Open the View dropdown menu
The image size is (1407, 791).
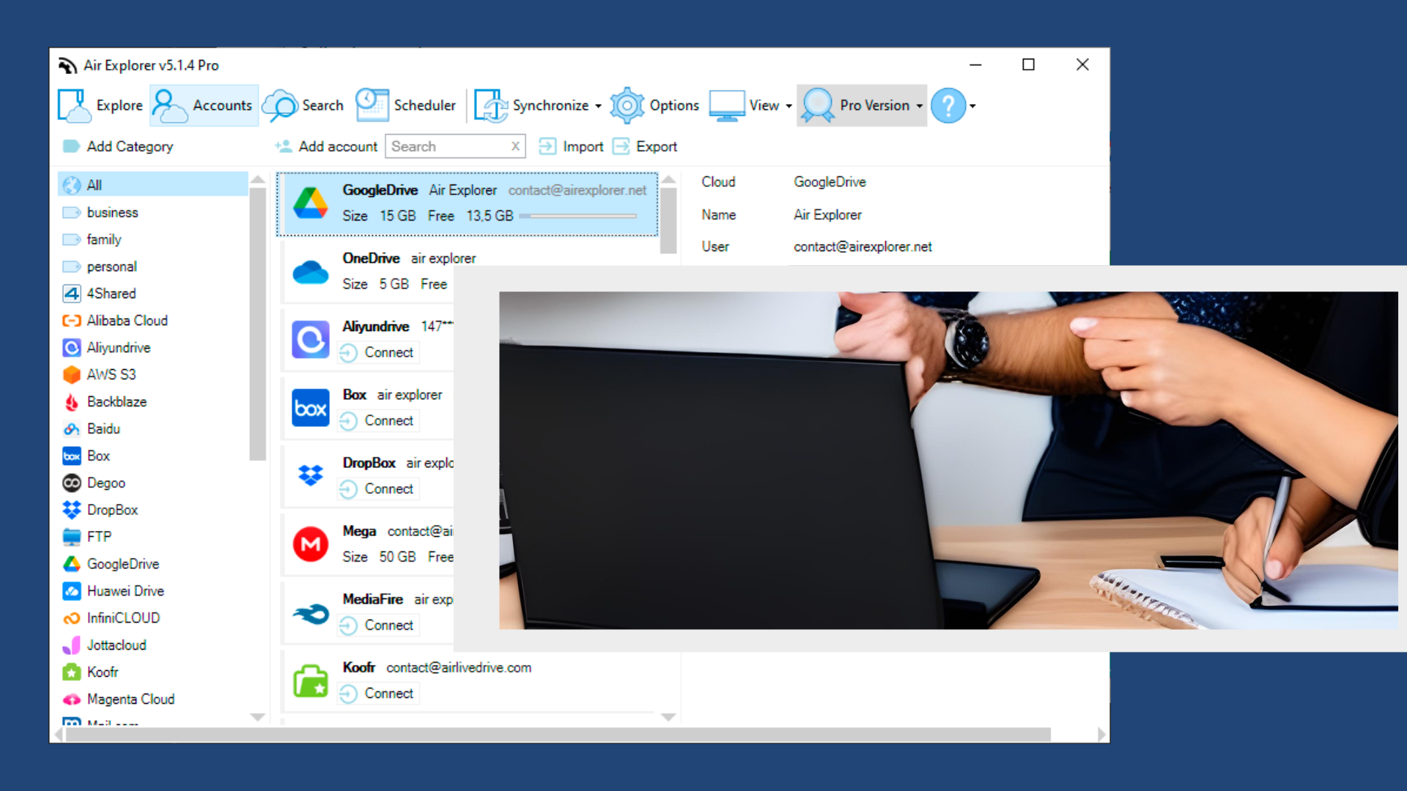point(789,106)
